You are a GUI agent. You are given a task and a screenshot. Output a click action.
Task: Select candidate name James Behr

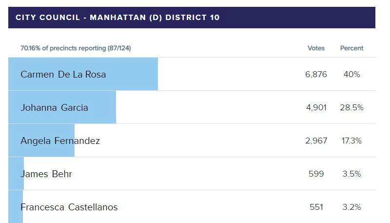click(x=46, y=174)
